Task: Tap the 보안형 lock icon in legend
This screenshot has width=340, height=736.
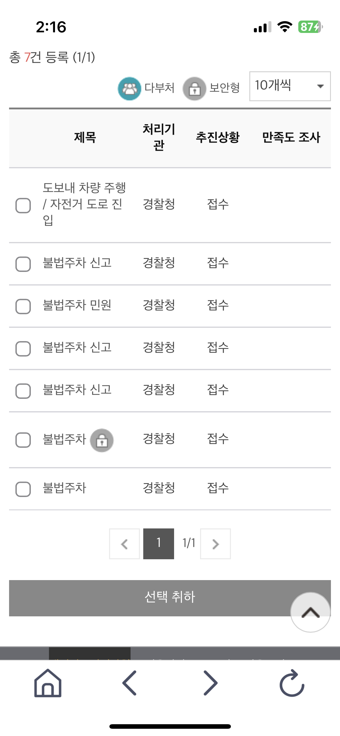Action: [x=194, y=89]
